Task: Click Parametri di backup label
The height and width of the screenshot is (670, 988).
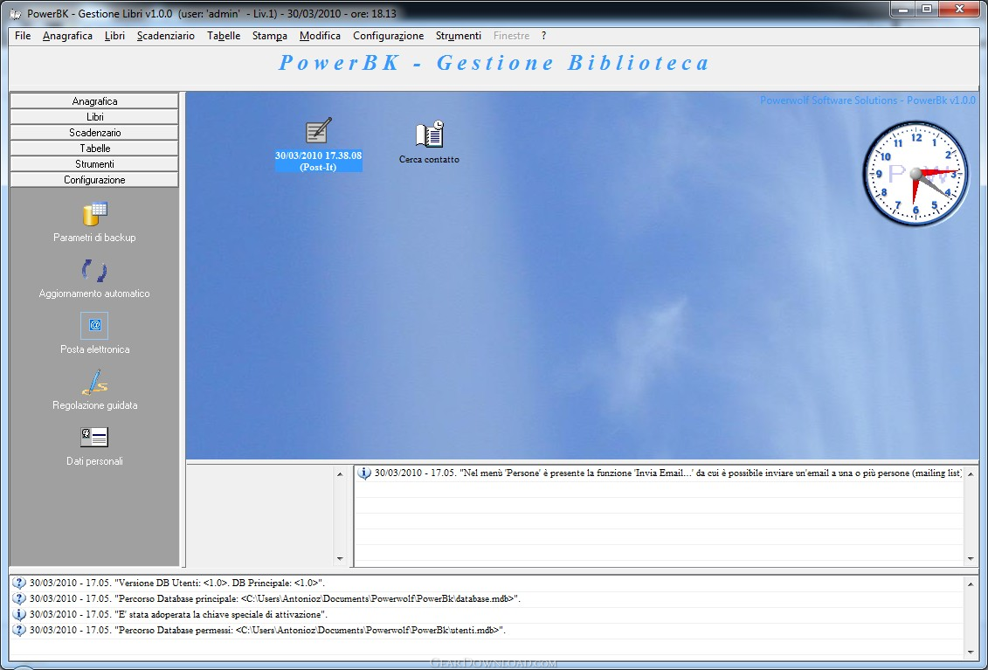Action: [x=94, y=238]
